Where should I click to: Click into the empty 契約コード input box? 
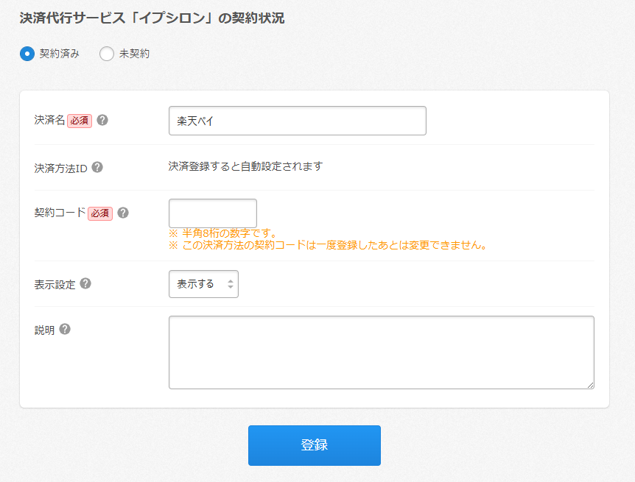click(x=212, y=213)
